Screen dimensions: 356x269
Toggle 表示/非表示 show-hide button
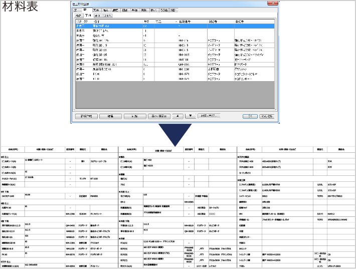point(159,116)
